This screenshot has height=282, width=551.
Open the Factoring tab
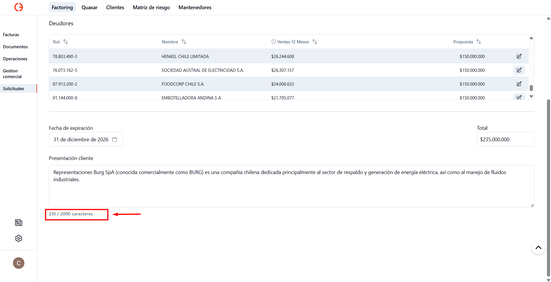[x=62, y=7]
